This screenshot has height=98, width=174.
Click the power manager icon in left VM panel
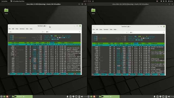pos(79,97)
